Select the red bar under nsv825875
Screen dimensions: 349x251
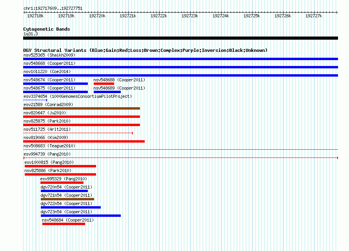82,125
